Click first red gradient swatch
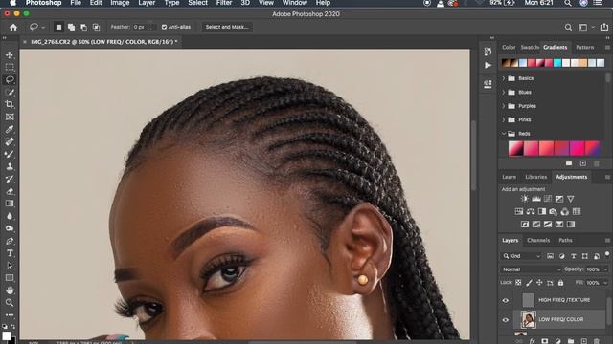The image size is (613, 344). tap(515, 148)
